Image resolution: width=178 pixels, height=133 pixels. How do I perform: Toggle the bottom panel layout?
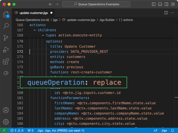tap(160, 4)
